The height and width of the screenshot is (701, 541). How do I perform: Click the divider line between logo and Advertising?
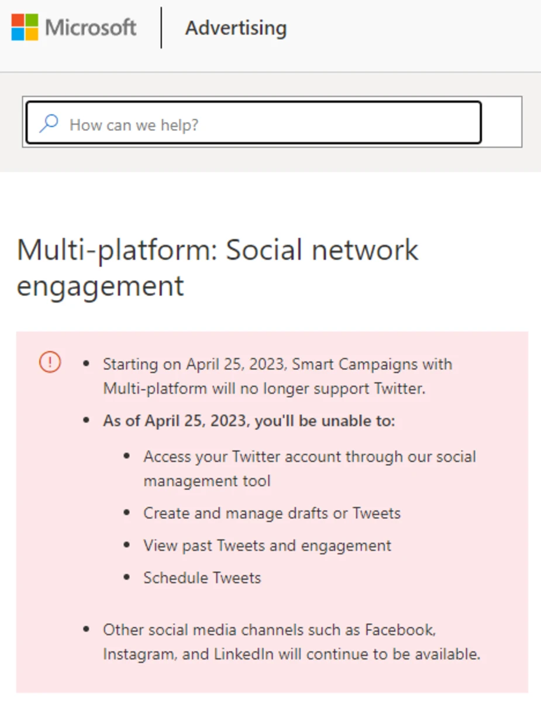pos(160,28)
